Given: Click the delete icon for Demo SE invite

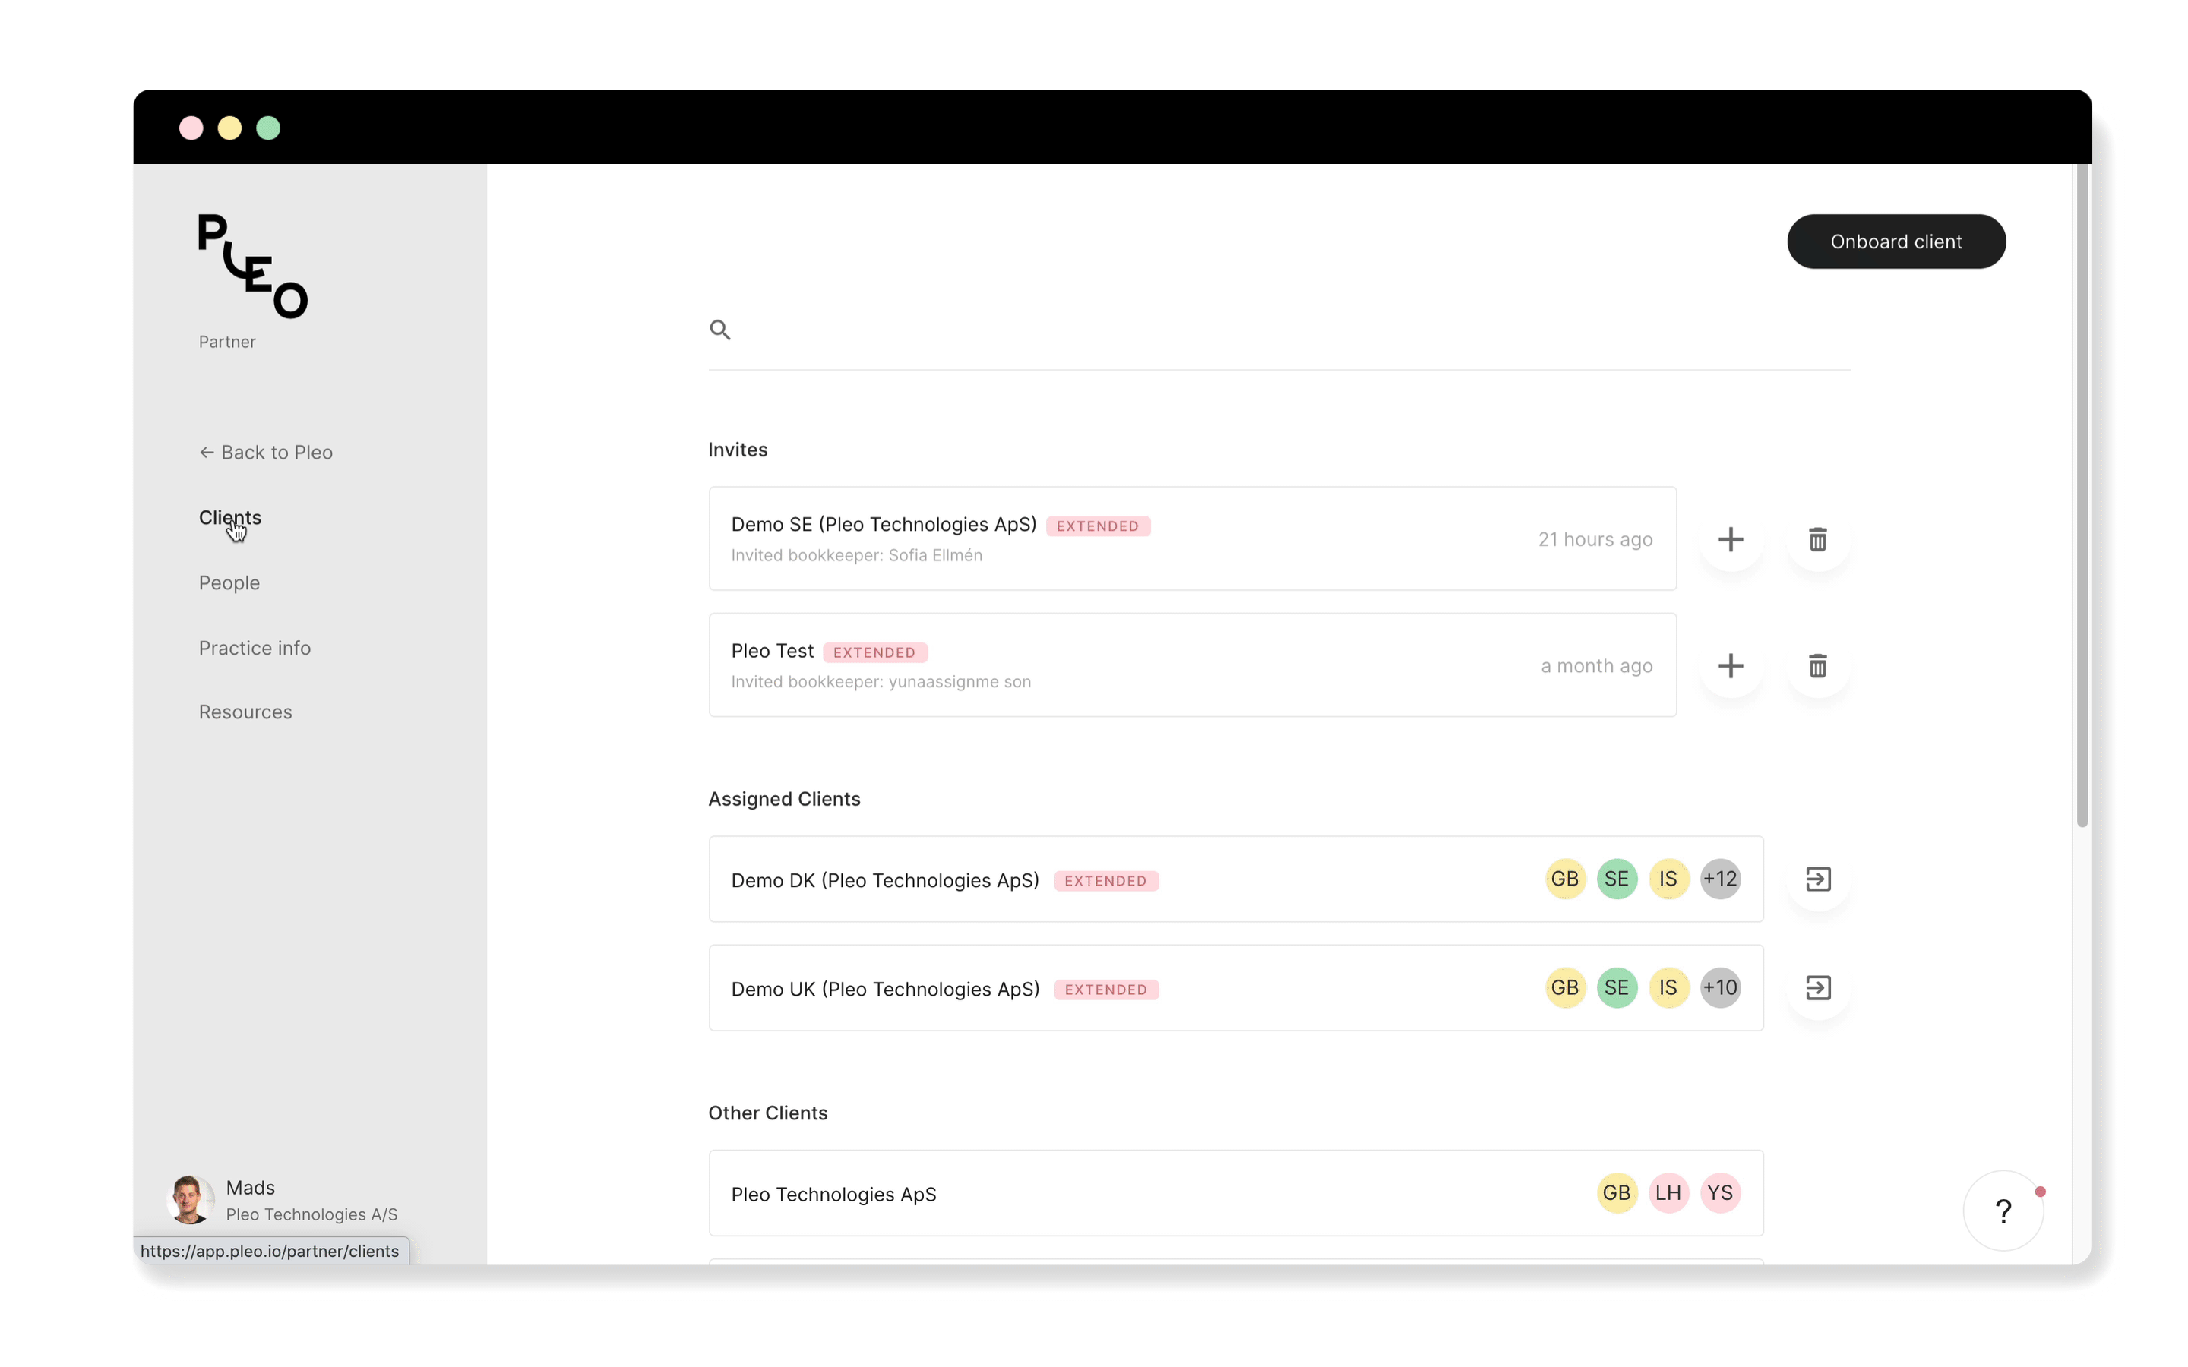Looking at the screenshot, I should [1818, 538].
